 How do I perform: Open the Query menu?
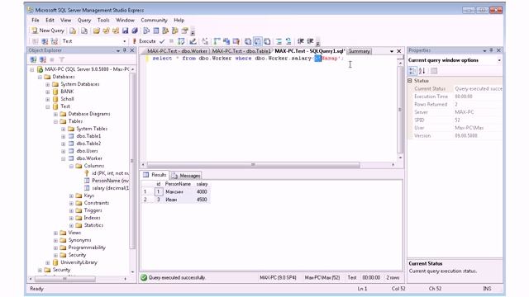(x=84, y=20)
